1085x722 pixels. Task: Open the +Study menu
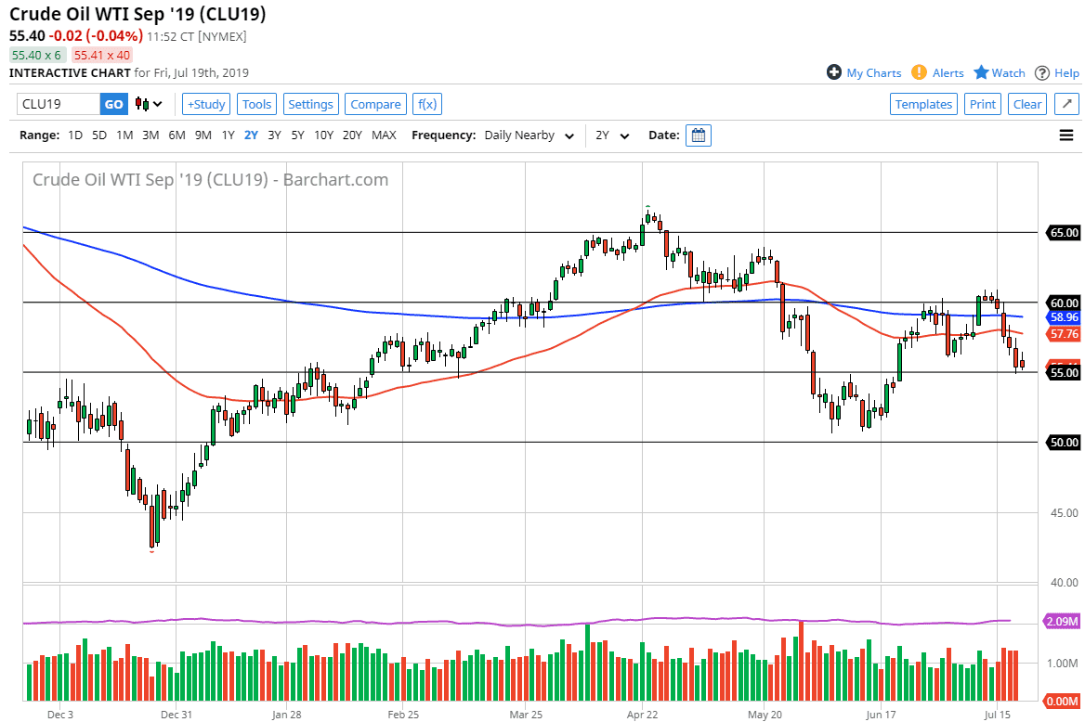205,104
